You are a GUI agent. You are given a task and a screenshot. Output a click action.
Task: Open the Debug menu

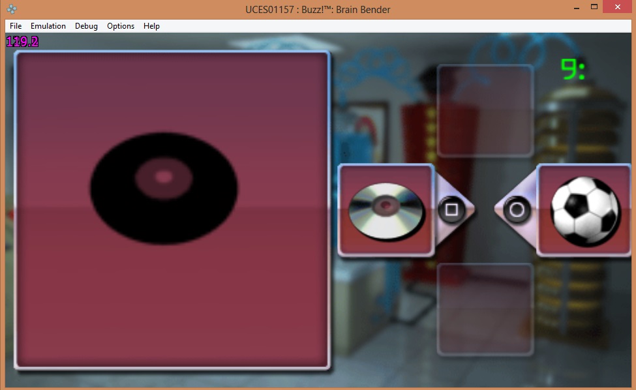pos(86,26)
